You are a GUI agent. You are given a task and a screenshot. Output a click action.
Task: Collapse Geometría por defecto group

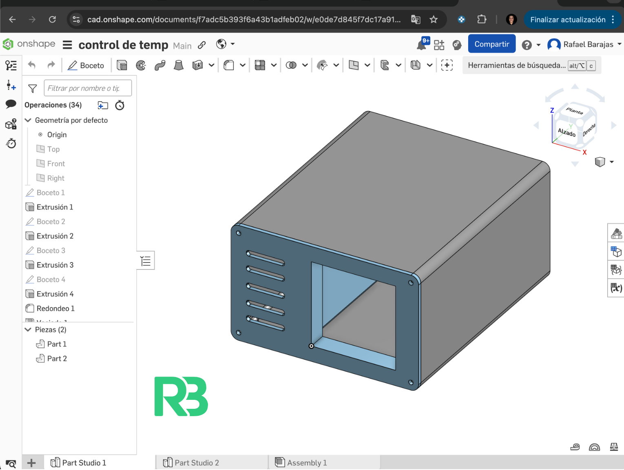pos(28,120)
